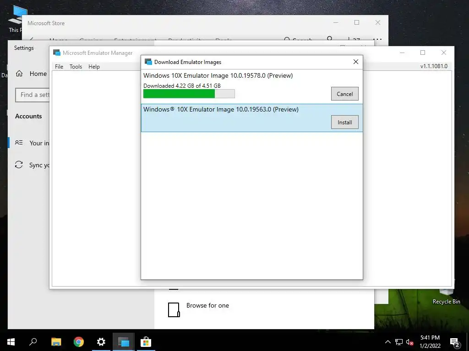469x351 pixels.
Task: Click version label v1.1.1081.0
Action: [434, 66]
